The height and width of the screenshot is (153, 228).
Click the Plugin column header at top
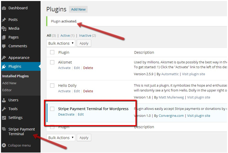click(64, 52)
